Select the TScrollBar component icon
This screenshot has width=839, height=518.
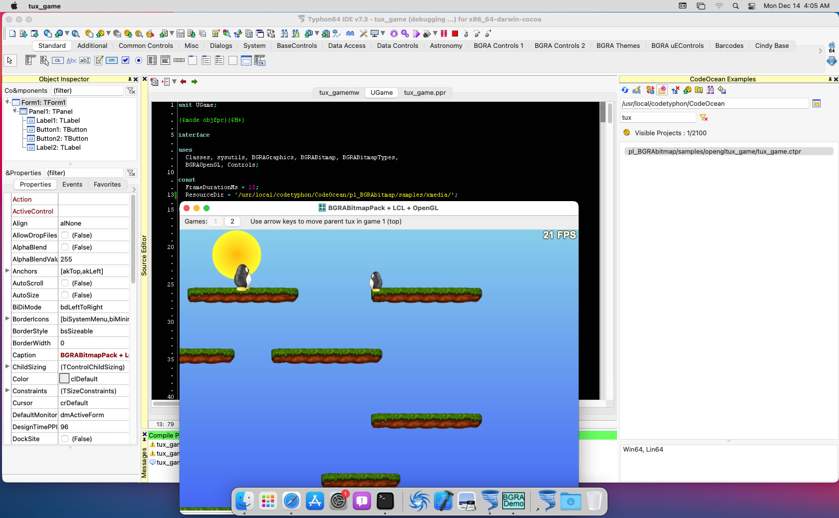point(179,60)
